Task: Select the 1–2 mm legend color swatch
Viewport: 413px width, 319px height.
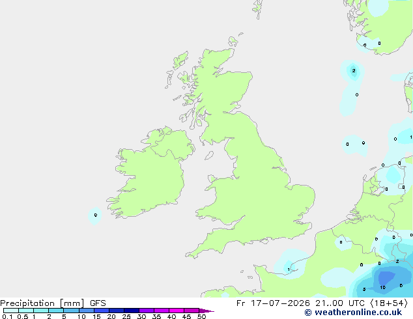Action: pos(41,311)
